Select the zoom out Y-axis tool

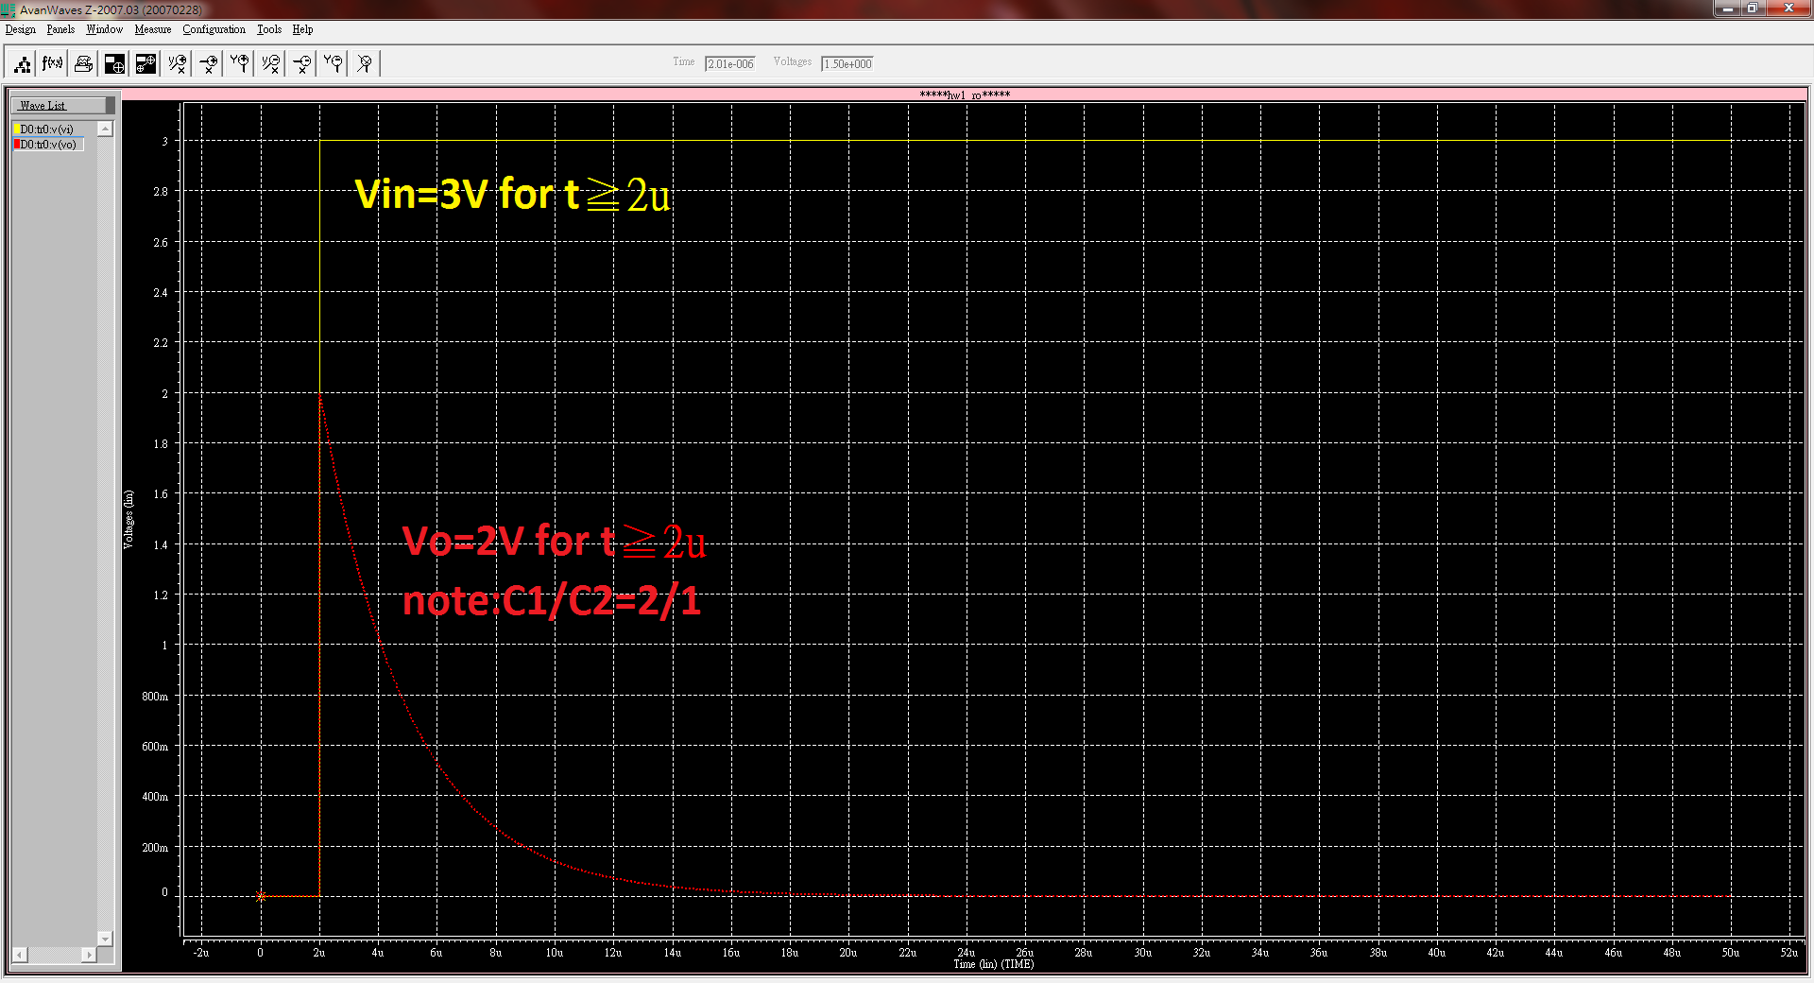(x=333, y=64)
